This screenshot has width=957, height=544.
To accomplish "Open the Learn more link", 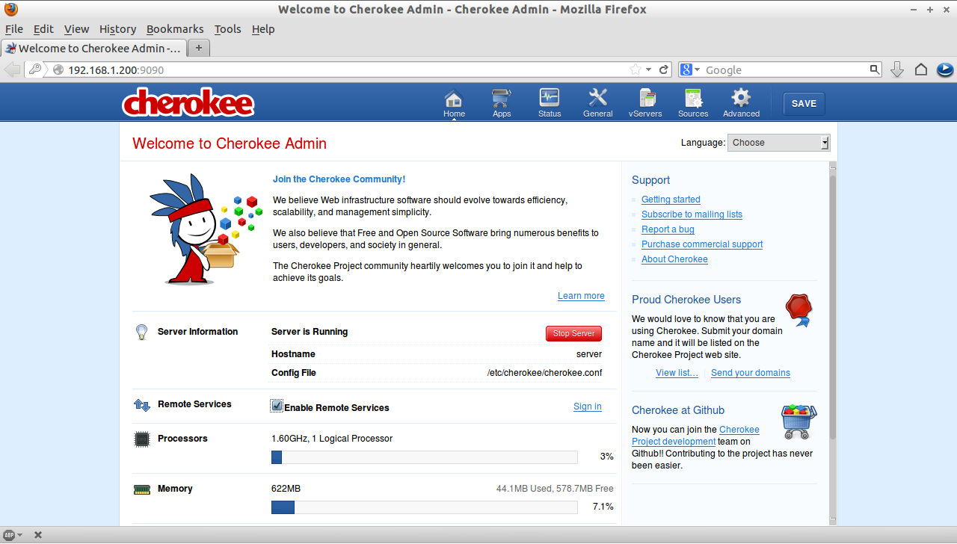I will coord(581,296).
